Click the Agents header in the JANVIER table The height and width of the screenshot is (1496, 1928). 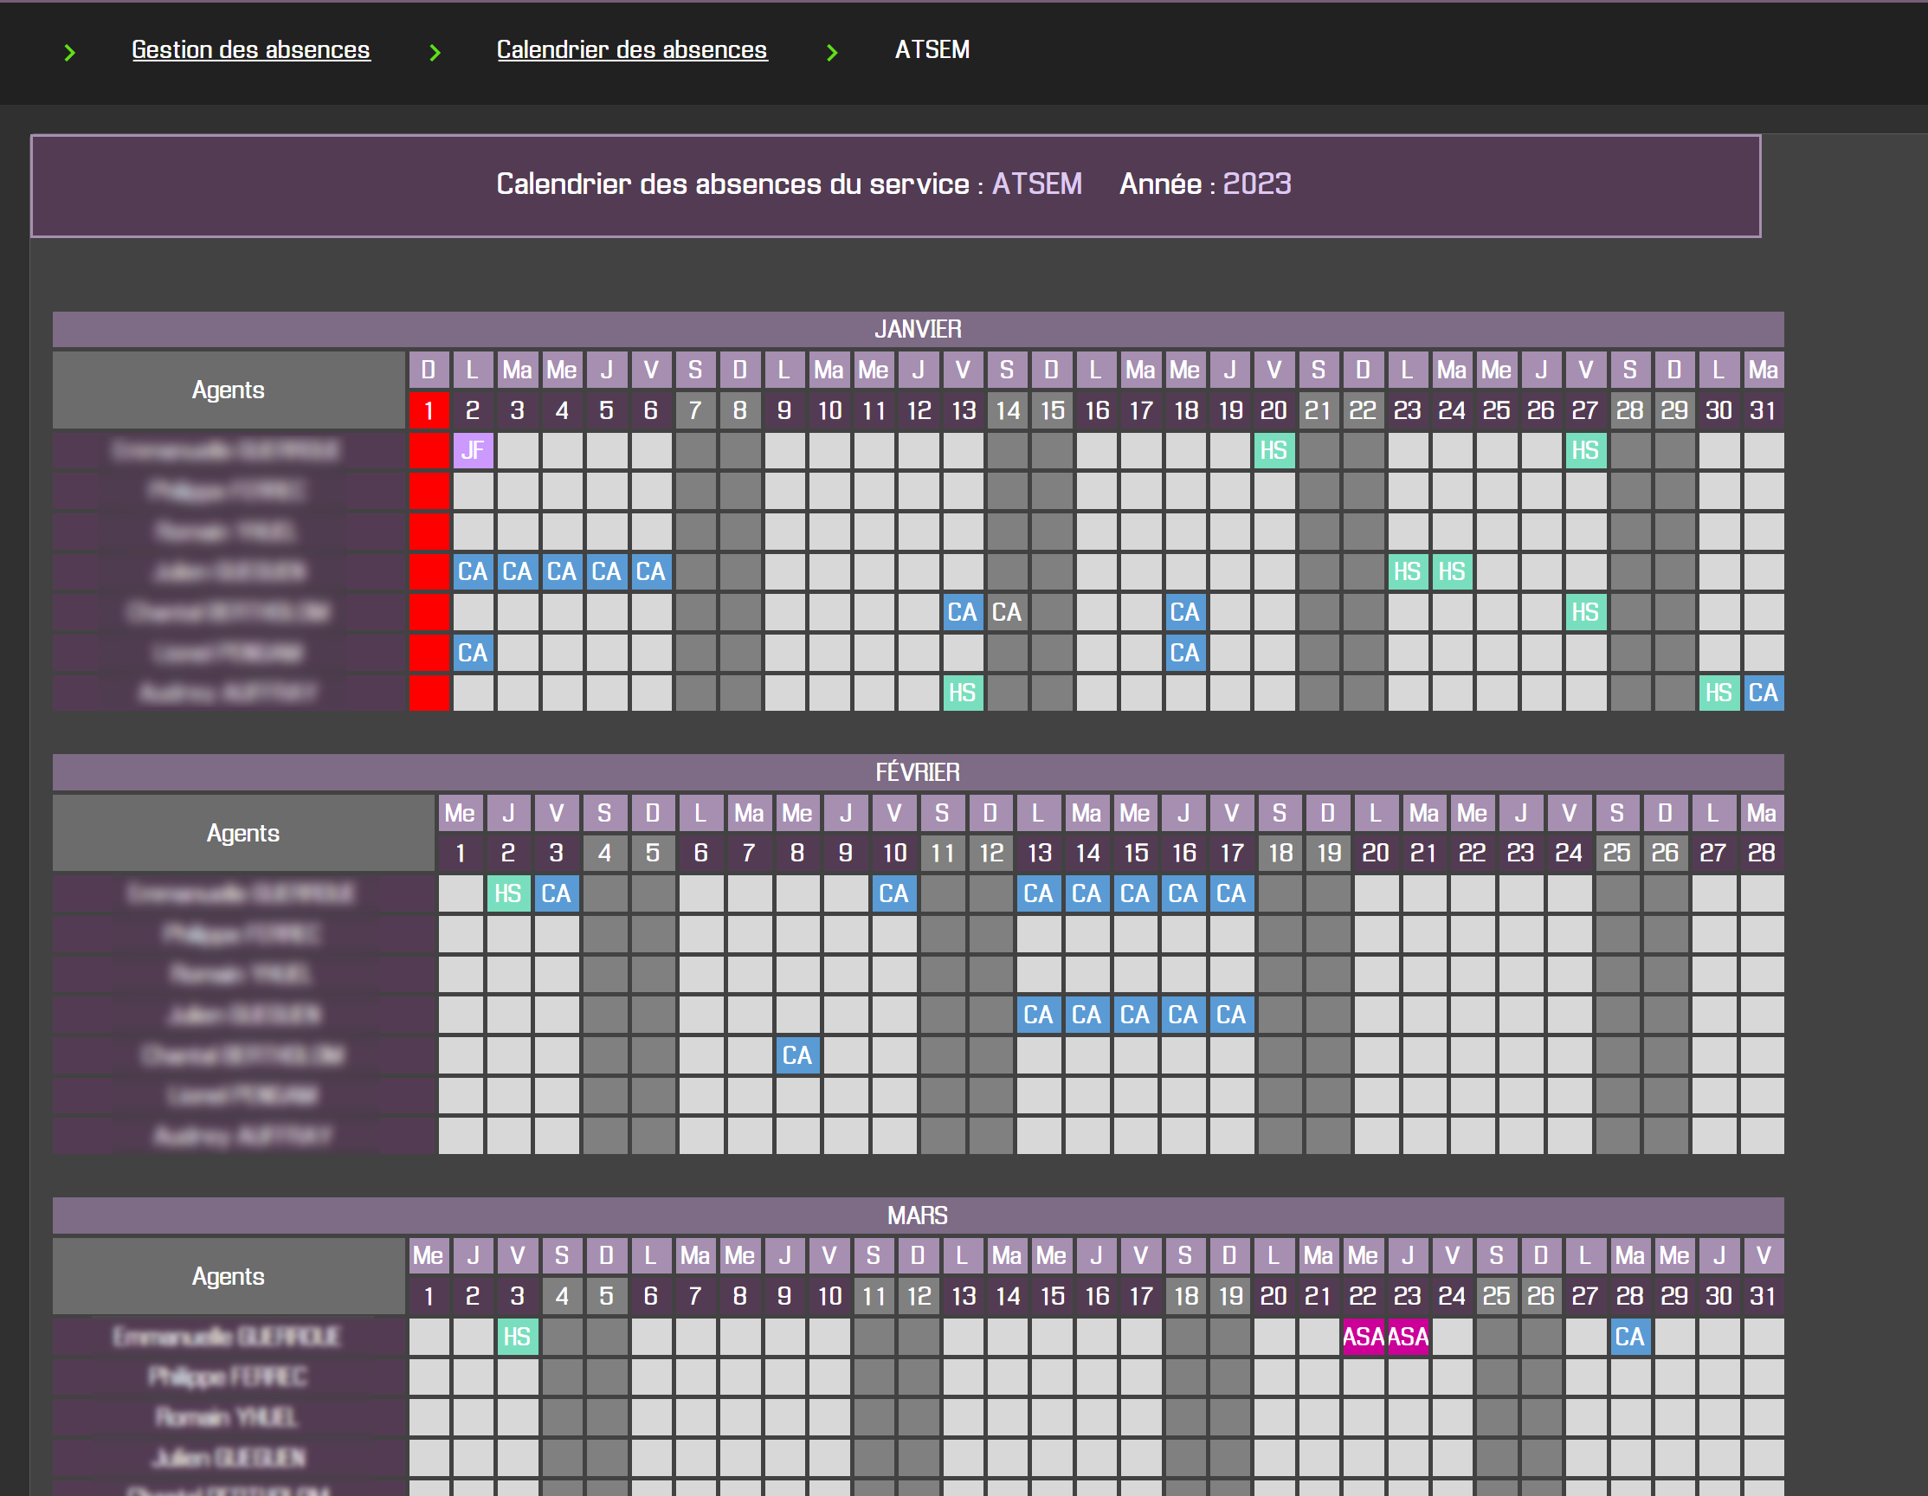(x=229, y=390)
